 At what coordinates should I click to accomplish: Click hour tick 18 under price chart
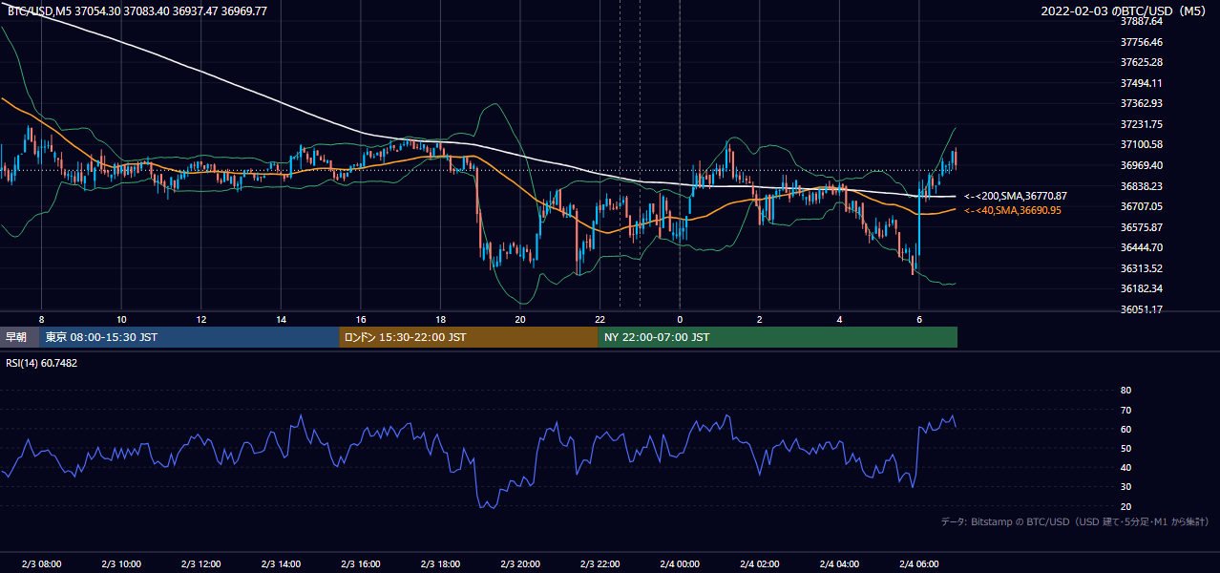(x=440, y=319)
